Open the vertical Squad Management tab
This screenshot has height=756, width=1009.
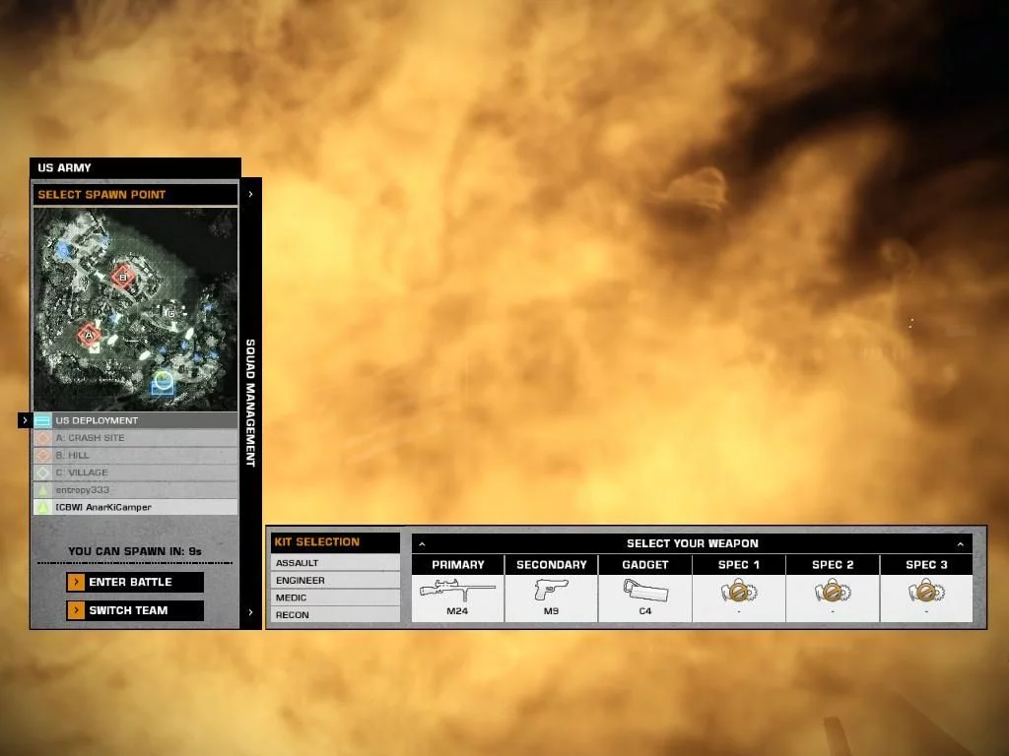[250, 403]
